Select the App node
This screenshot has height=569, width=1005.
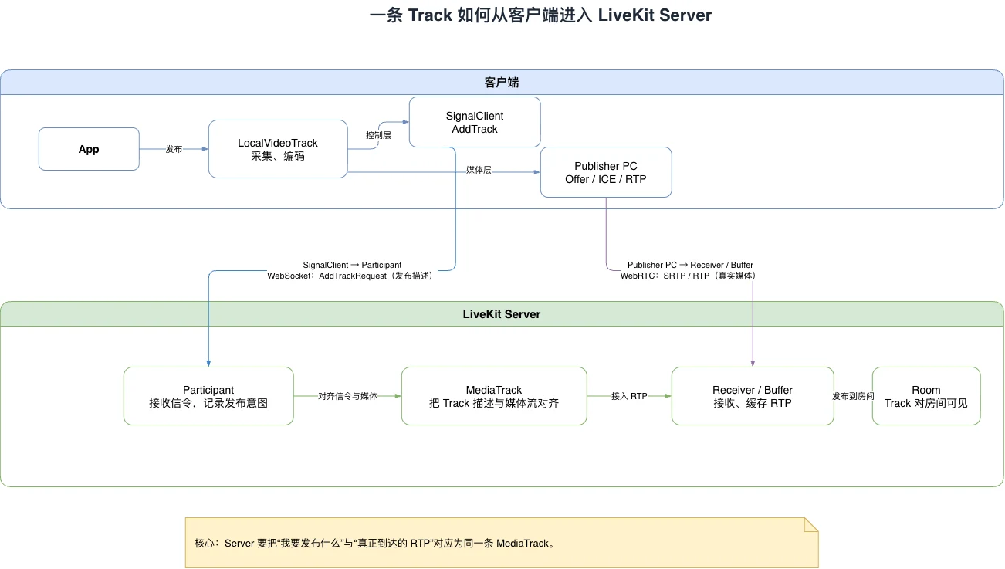[89, 149]
